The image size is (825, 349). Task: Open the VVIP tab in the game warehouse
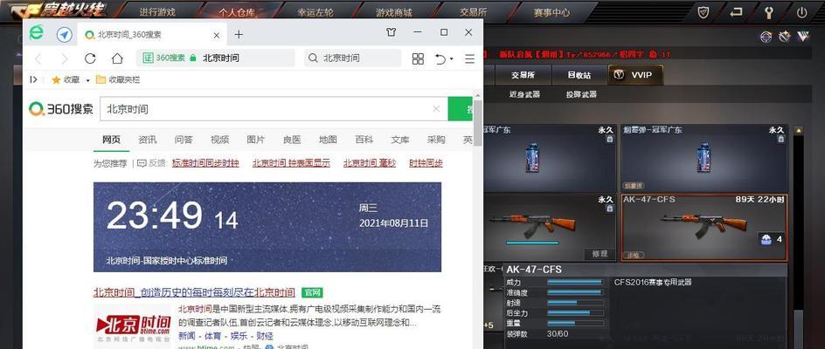point(635,75)
